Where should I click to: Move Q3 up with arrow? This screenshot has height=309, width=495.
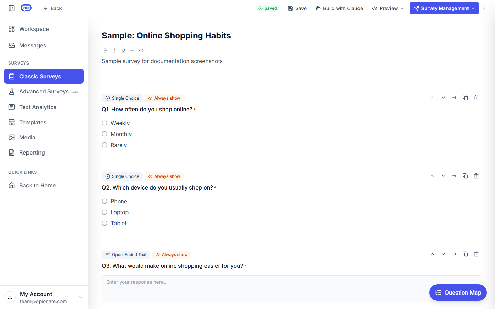432,254
